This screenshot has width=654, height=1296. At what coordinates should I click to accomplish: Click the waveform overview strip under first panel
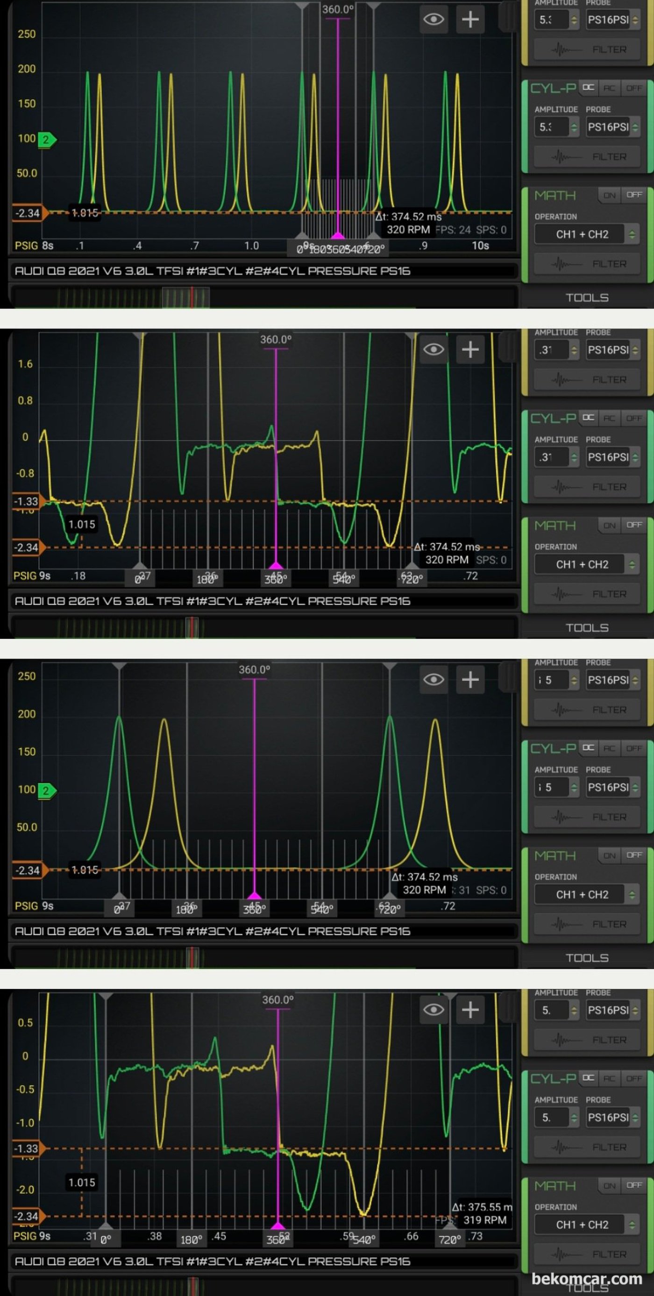coord(264,297)
